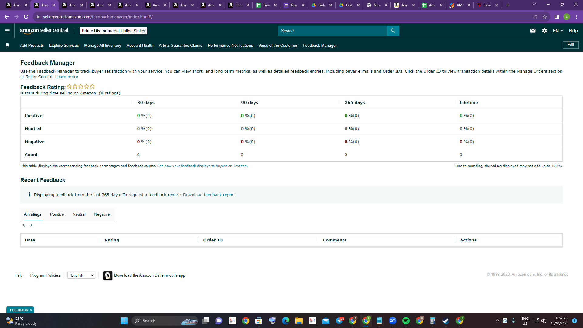Go to previous feedback page arrow
Viewport: 583px width, 328px height.
click(24, 225)
